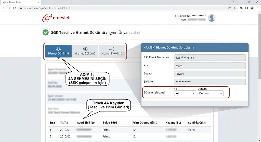The width and height of the screenshot is (261, 142).
Task: Open the browser extensions puzzle icon
Action: pos(241,8)
